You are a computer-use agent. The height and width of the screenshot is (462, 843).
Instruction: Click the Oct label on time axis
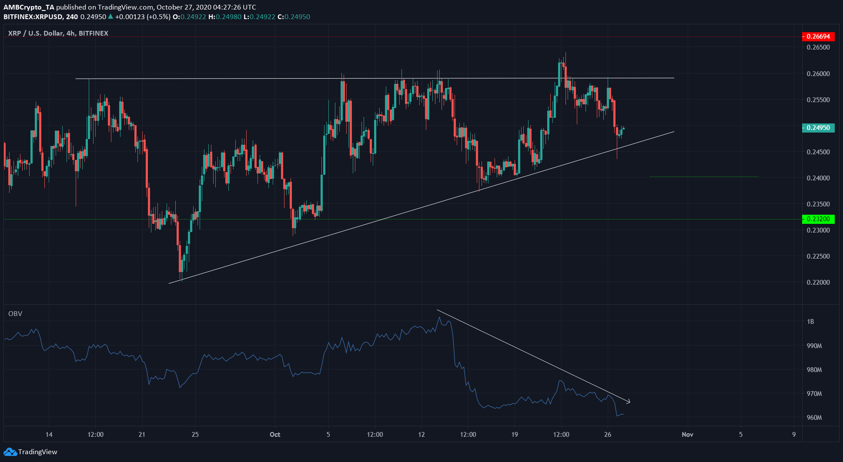tap(275, 435)
